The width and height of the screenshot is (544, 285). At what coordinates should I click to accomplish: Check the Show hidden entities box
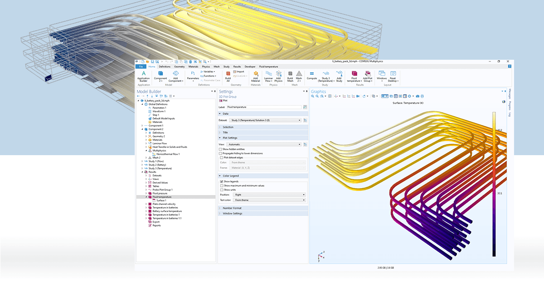[220, 149]
